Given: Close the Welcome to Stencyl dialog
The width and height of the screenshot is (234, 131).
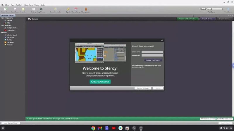Looking at the screenshot, I should click(x=162, y=40).
